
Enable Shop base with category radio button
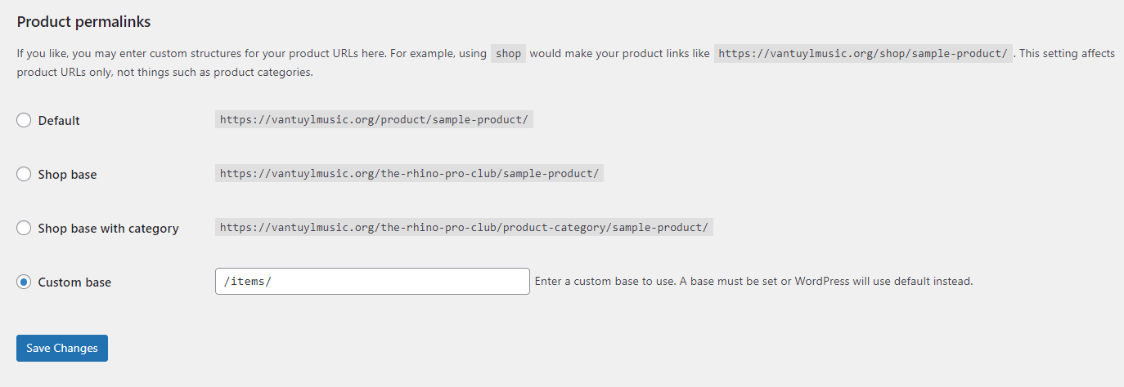pyautogui.click(x=24, y=228)
